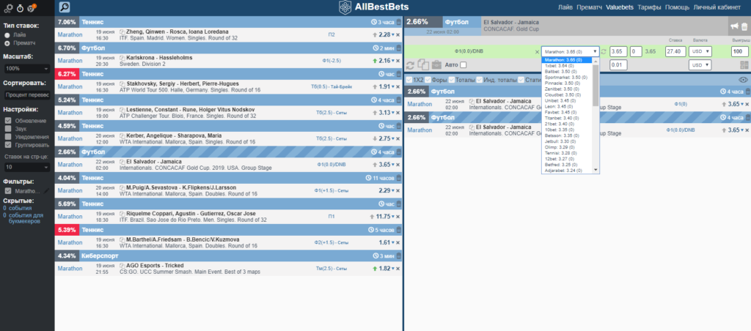The height and width of the screenshot is (331, 751).
Task: Click the stopwatch timer icon in sidebar header
Action: tap(20, 7)
